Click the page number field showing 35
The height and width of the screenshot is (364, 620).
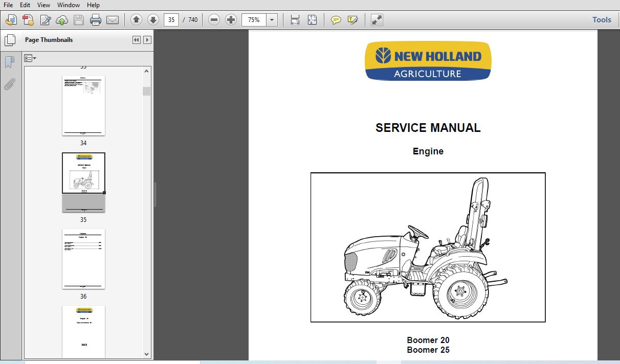tap(171, 20)
